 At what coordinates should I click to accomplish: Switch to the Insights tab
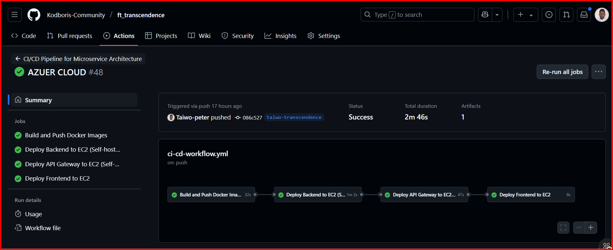(x=280, y=36)
